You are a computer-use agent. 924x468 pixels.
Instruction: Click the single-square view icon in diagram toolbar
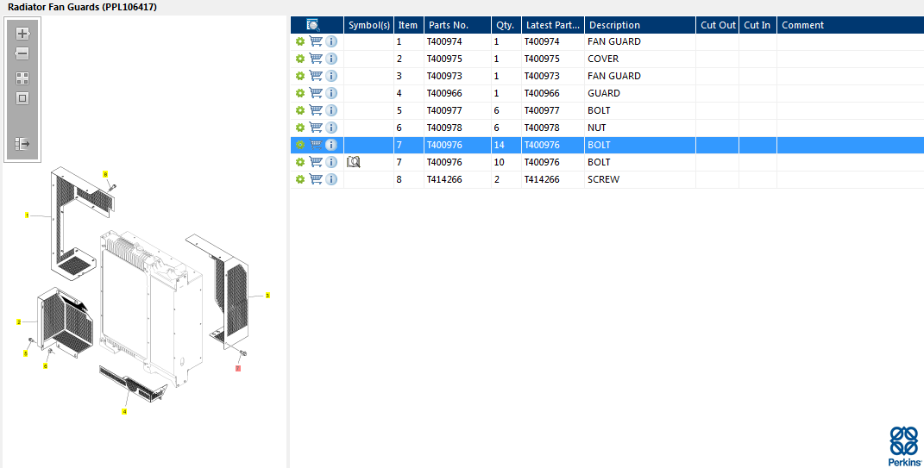point(22,98)
